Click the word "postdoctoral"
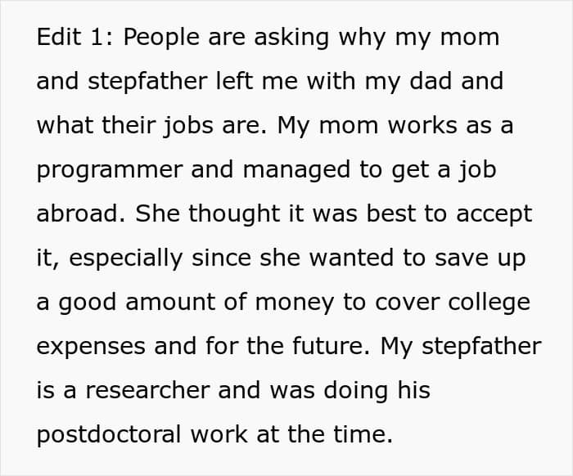 coord(109,435)
